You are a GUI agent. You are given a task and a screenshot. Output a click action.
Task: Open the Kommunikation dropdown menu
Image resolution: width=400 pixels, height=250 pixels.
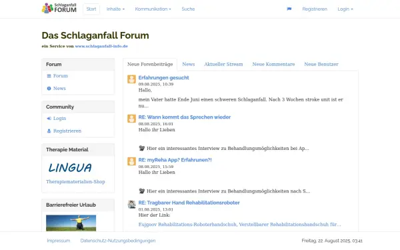coord(153,9)
